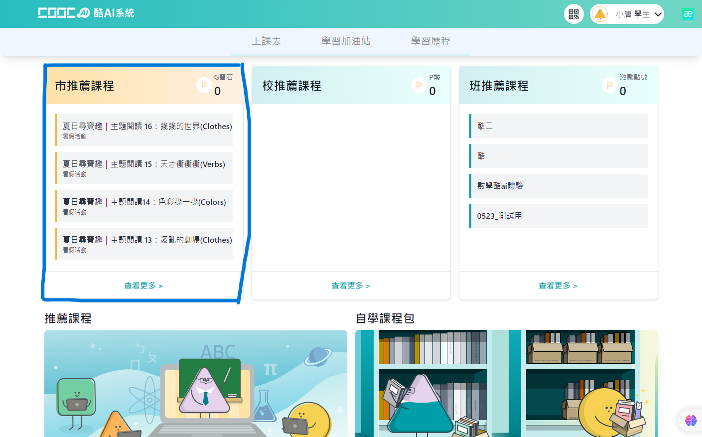Open the 自學課程包 bookshelf image

coord(507,383)
